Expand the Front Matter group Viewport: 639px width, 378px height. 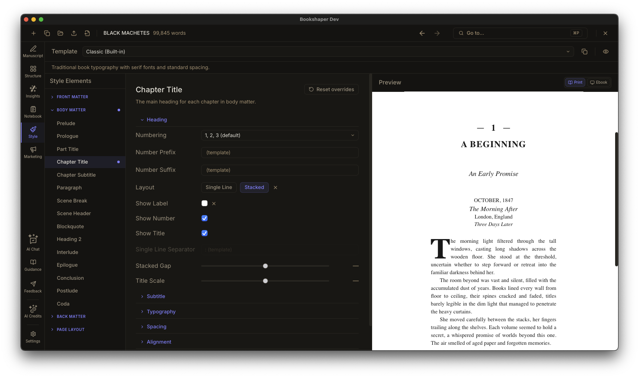click(x=85, y=97)
